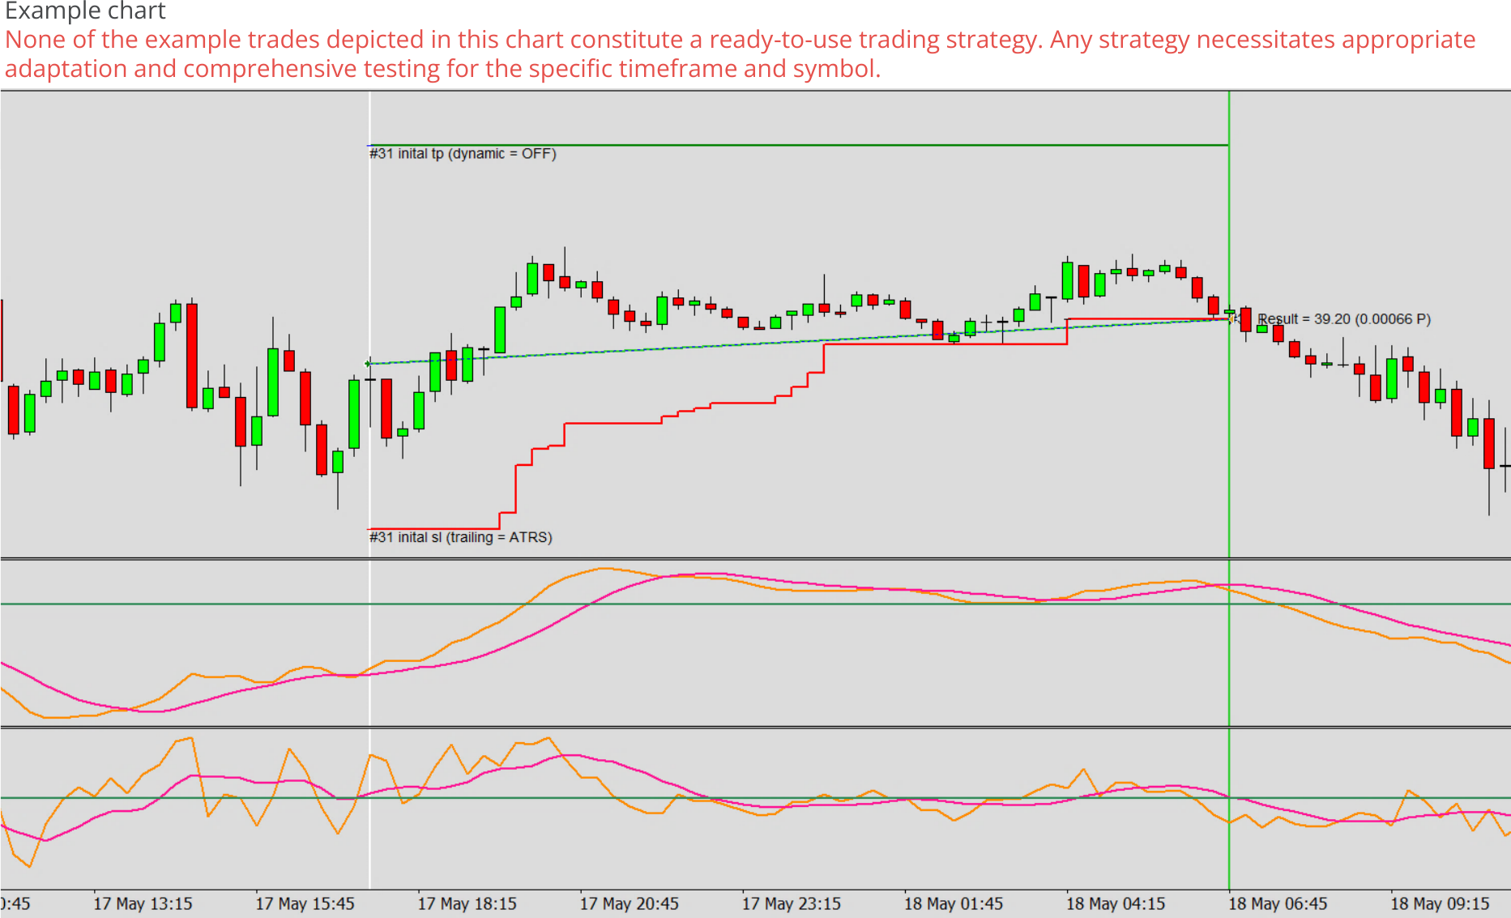Click the '18 May 01:45' time axis label

click(954, 903)
